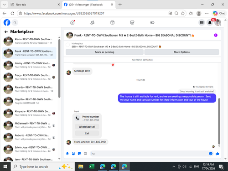Open Negrito's RENT-TO-OWN conversation
The image size is (228, 171).
[x=29, y=101]
